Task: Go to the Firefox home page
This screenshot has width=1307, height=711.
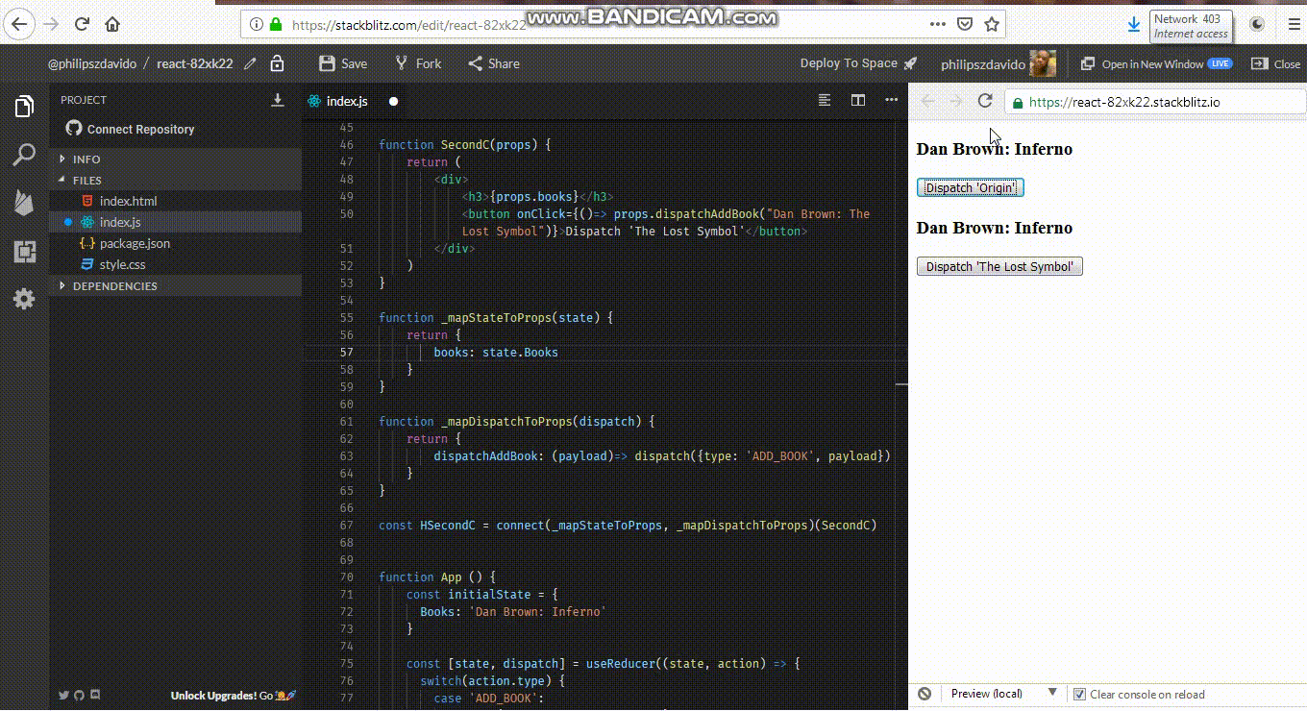Action: [x=112, y=24]
